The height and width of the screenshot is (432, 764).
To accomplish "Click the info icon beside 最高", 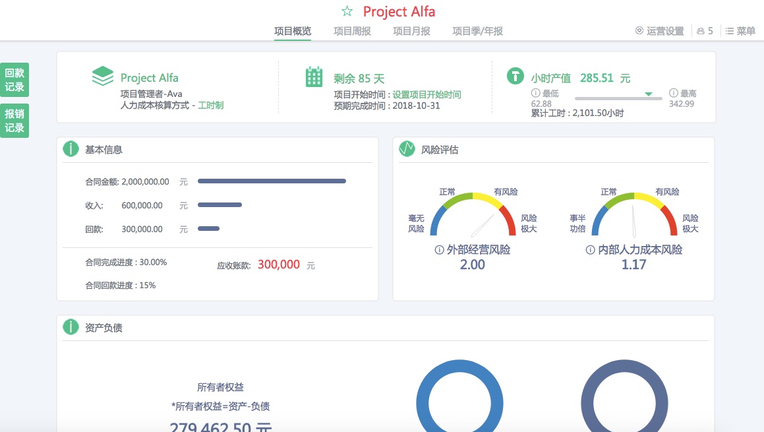I will (x=674, y=94).
